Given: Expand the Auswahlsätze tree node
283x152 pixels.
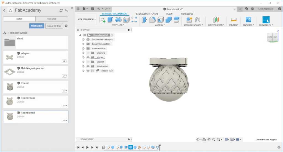Looking at the screenshot, I should click(x=83, y=48).
